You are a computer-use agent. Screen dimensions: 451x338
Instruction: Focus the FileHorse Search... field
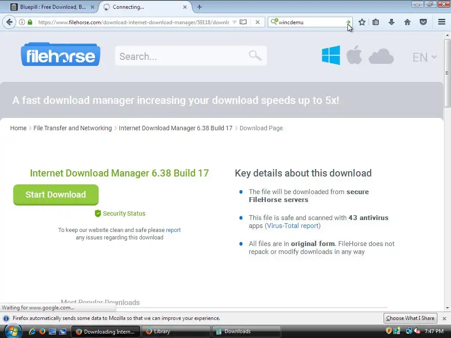191,56
